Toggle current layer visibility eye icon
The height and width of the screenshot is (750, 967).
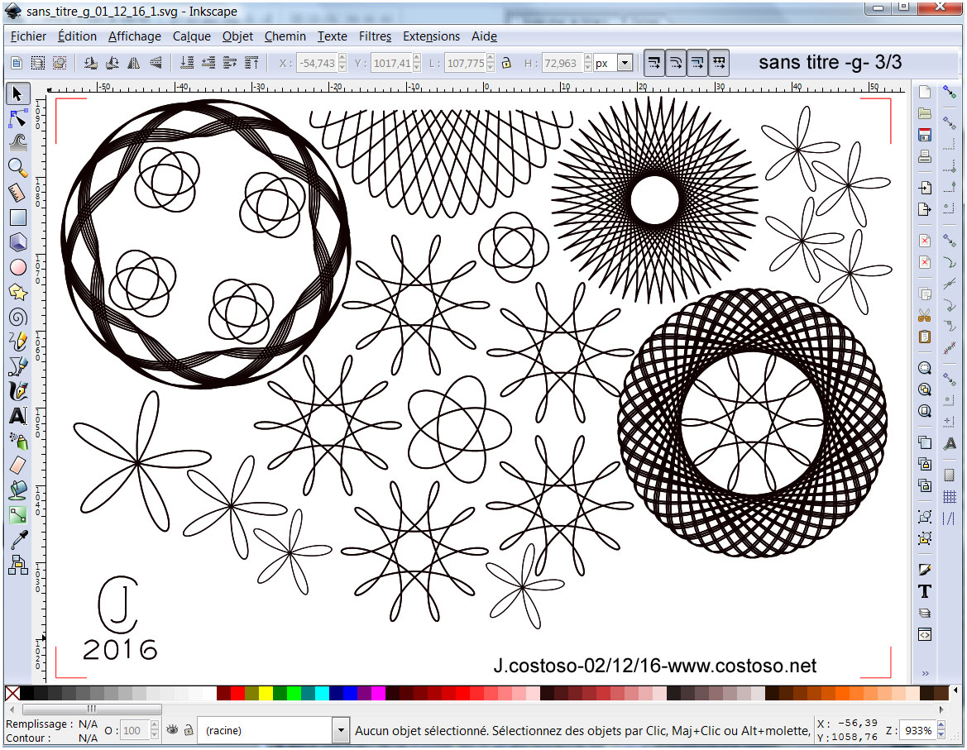(x=173, y=730)
